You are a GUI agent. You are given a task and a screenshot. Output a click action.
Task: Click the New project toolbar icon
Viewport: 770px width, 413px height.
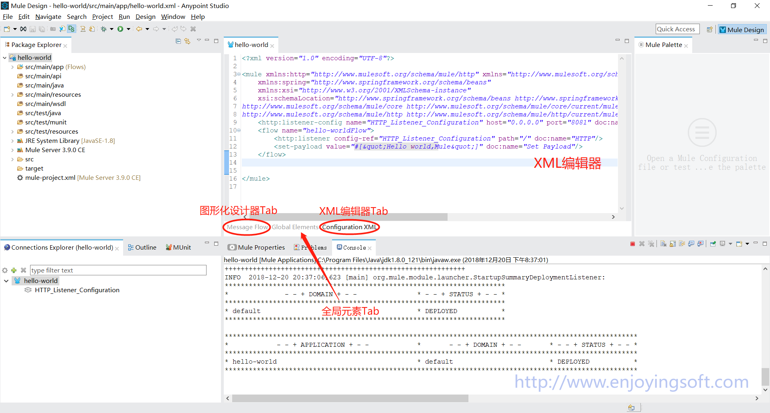(x=7, y=29)
